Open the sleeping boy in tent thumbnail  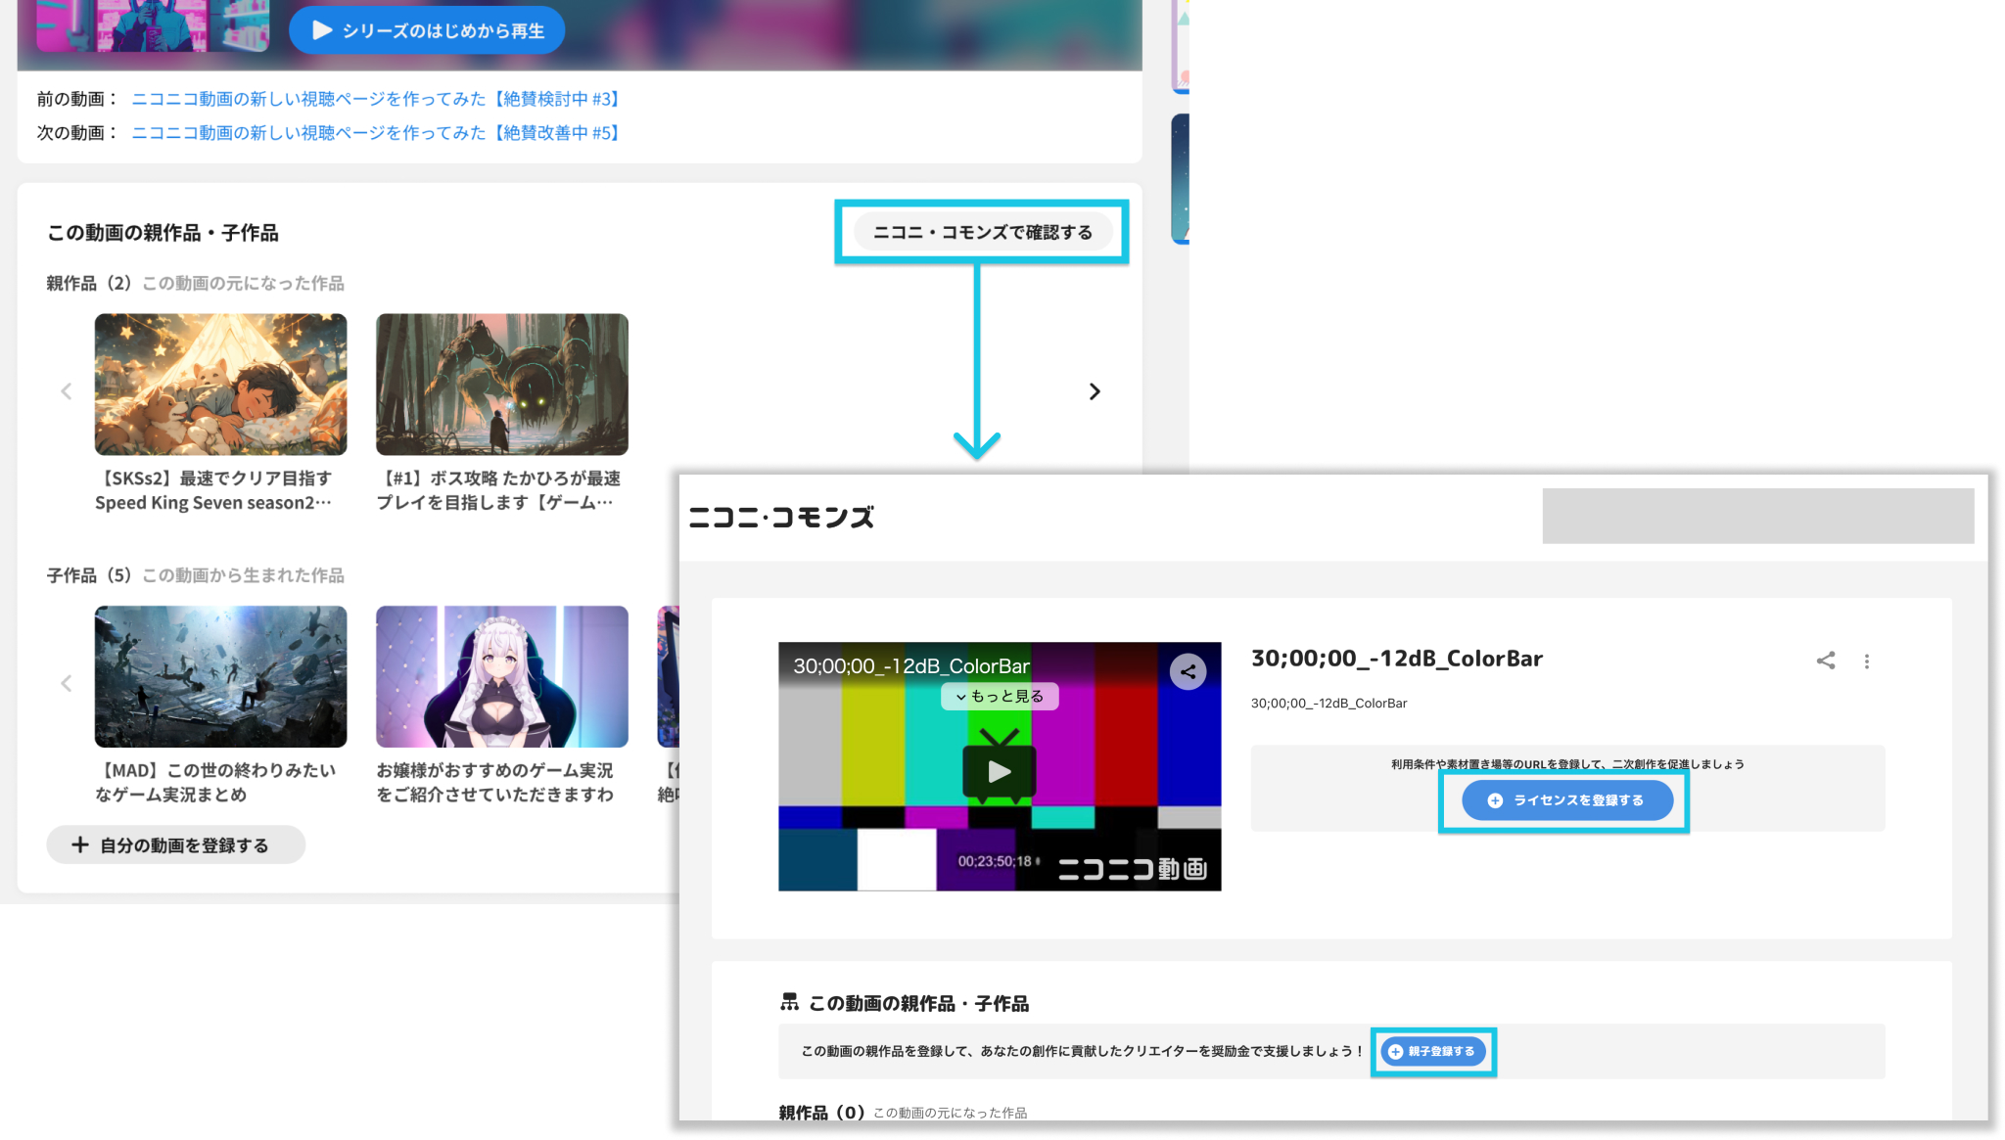pos(220,384)
